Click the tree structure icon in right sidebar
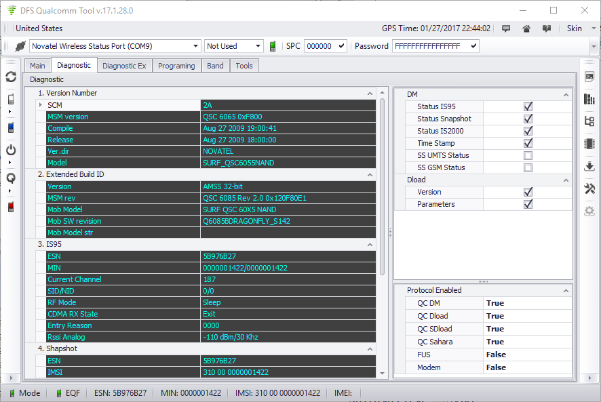 589,121
